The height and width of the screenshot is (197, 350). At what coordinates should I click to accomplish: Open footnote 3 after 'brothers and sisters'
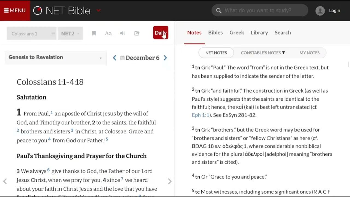click(x=72, y=131)
